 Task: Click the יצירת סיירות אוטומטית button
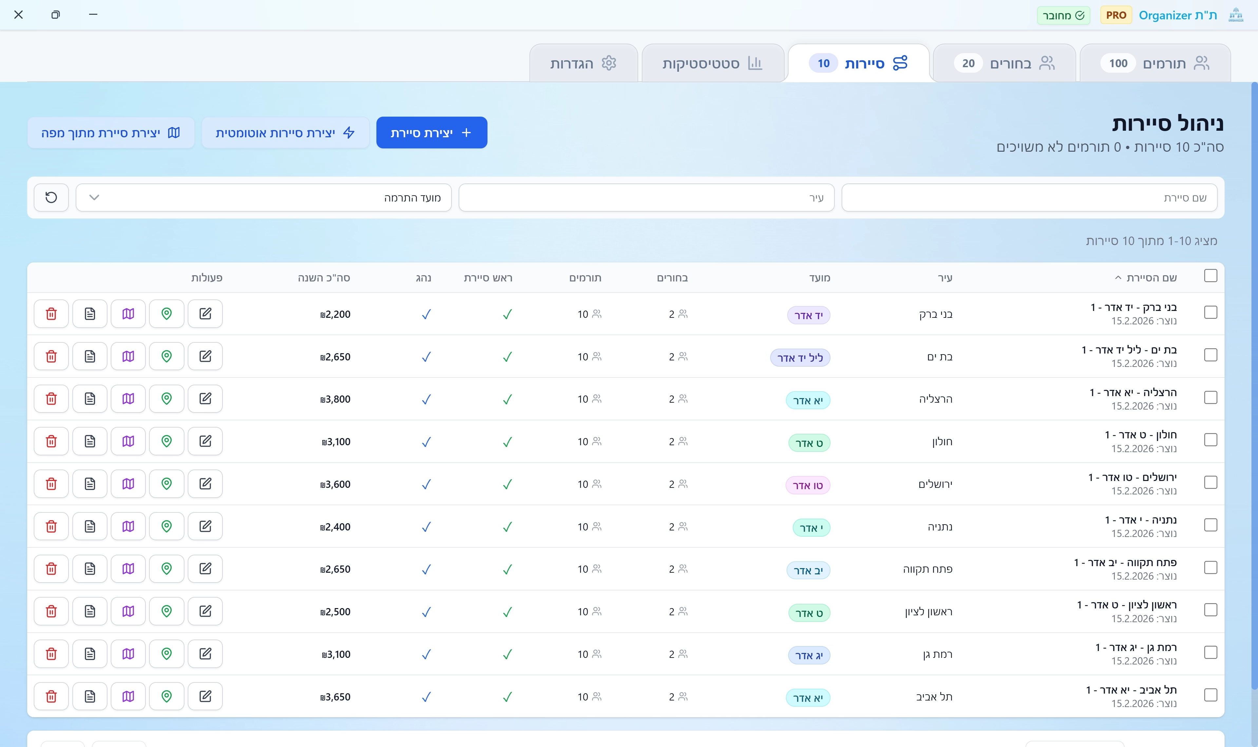click(285, 133)
